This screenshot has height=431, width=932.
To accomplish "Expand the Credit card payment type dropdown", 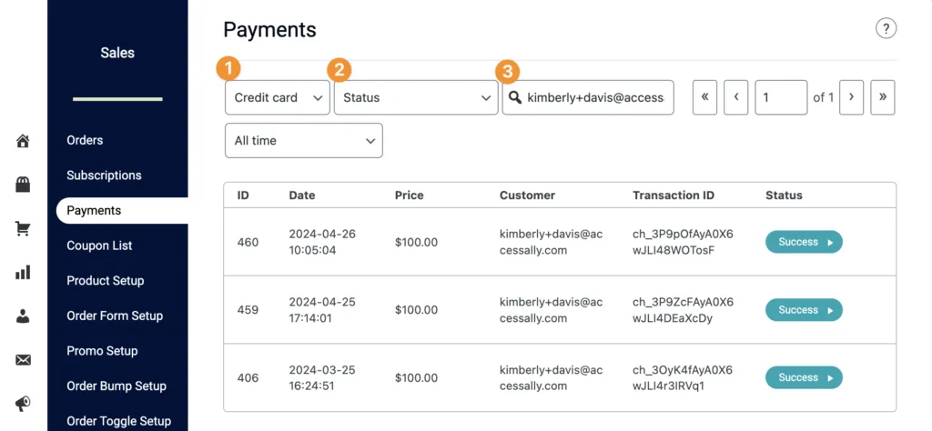I will click(x=277, y=97).
